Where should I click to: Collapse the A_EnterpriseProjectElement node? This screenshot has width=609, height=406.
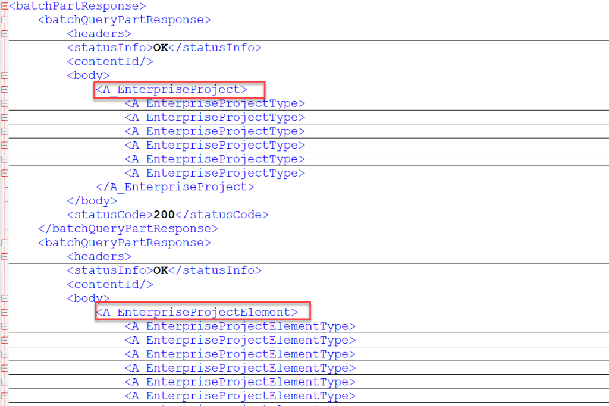point(5,312)
